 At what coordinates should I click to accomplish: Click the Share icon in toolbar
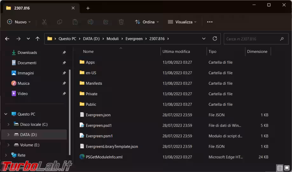pos(106,22)
